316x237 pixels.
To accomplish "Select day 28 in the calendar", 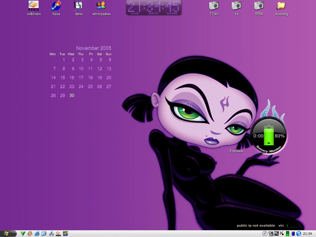I will (53, 96).
